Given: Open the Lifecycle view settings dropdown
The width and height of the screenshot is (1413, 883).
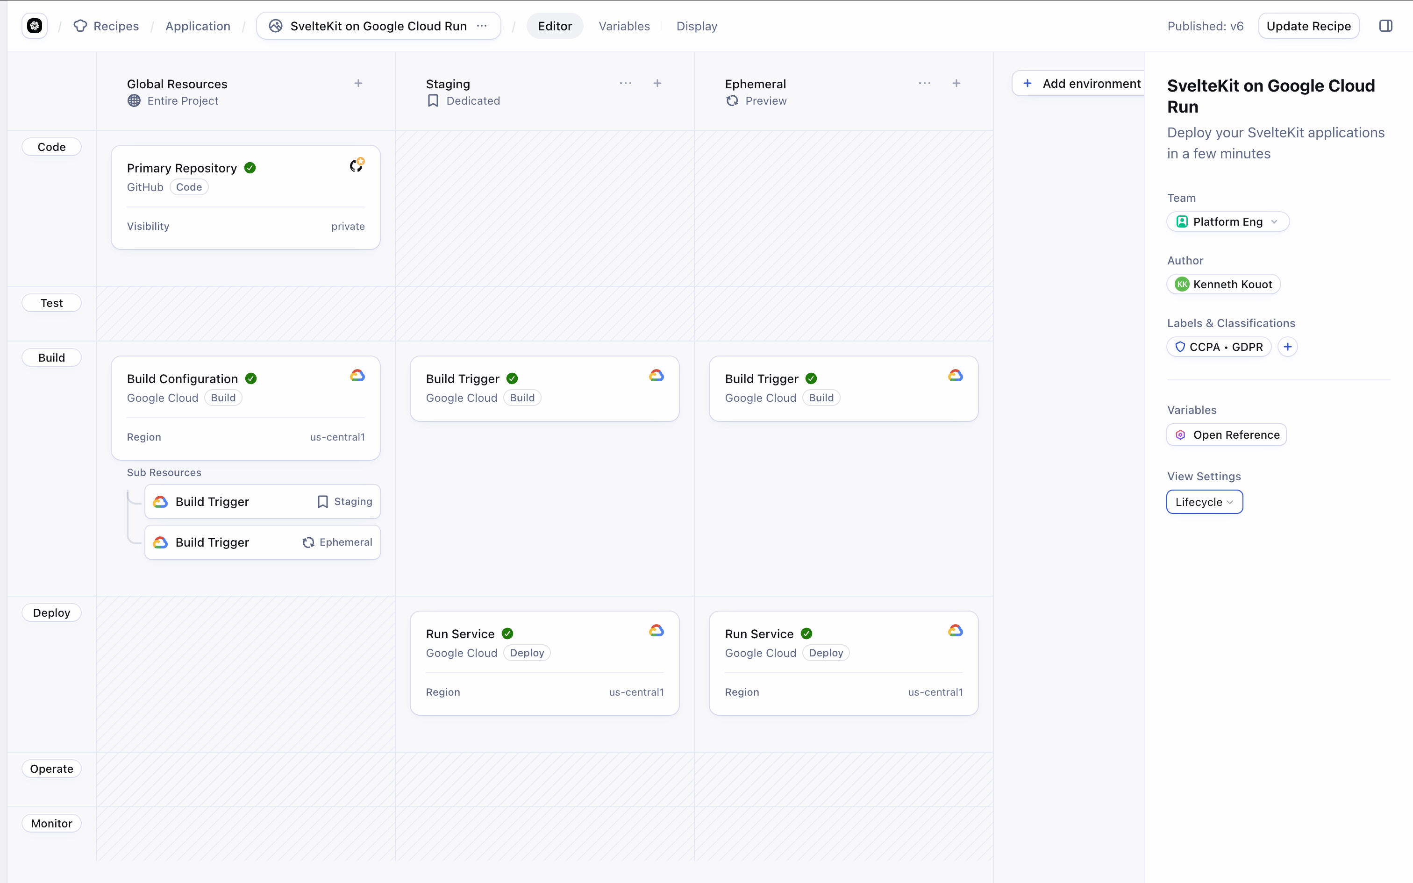Looking at the screenshot, I should [1204, 502].
